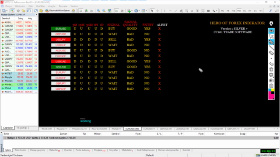Tile chart windows icon
The image size is (280, 157).
click(109, 11)
